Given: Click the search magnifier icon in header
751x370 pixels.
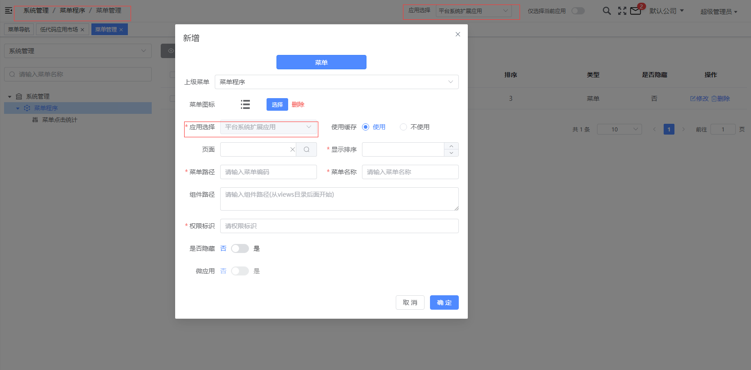Looking at the screenshot, I should (607, 11).
